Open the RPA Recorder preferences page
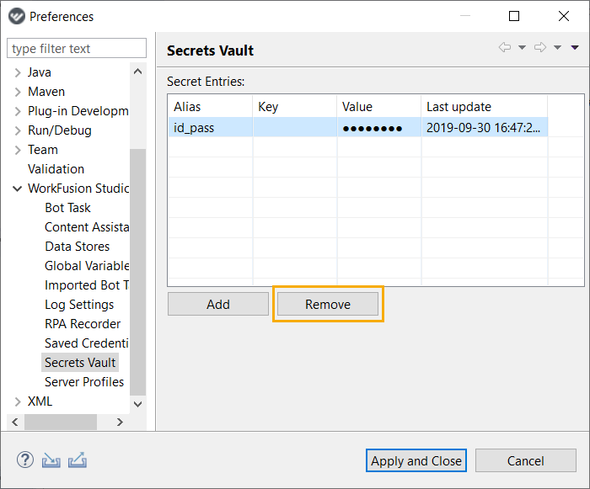The height and width of the screenshot is (489, 590). coord(83,324)
